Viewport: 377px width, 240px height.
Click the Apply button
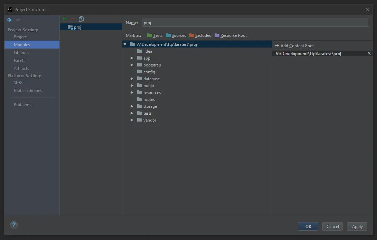click(357, 226)
